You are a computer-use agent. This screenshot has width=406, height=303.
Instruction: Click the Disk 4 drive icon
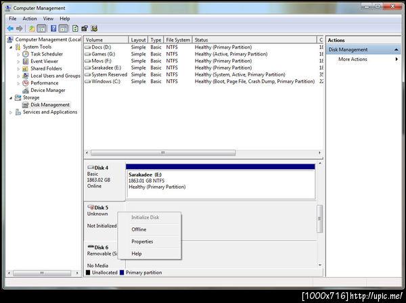[91, 167]
